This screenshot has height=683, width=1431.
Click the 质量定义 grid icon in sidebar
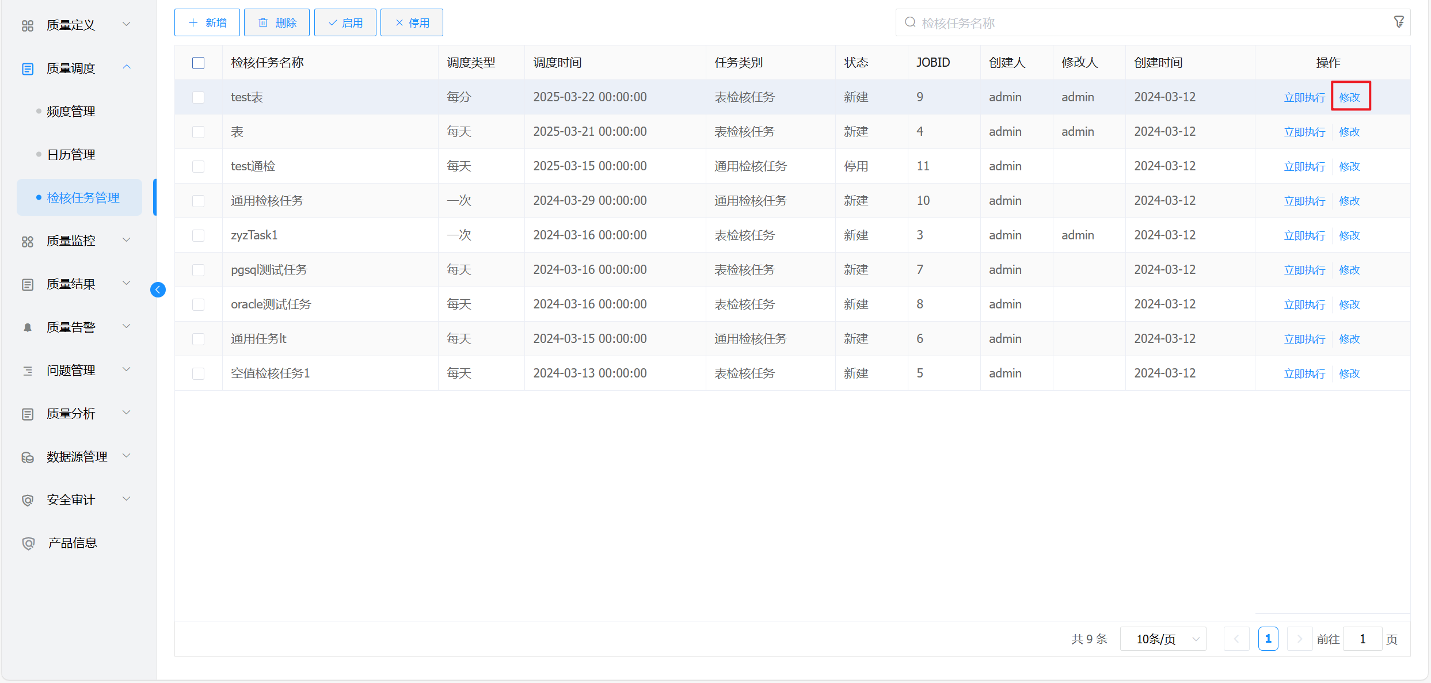[x=28, y=25]
